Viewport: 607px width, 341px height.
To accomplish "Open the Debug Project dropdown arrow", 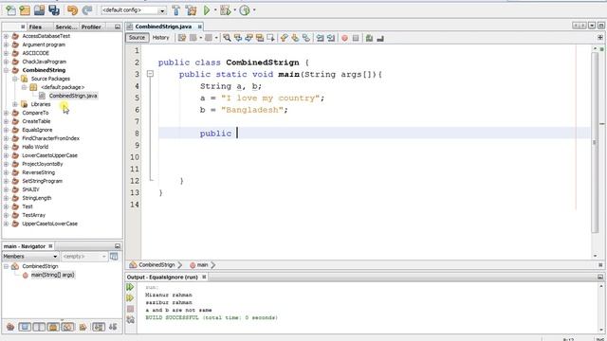I will tap(234, 10).
